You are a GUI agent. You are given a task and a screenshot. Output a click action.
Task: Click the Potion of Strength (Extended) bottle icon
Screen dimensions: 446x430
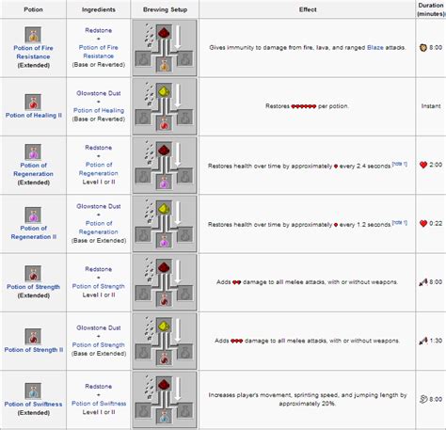(33, 274)
